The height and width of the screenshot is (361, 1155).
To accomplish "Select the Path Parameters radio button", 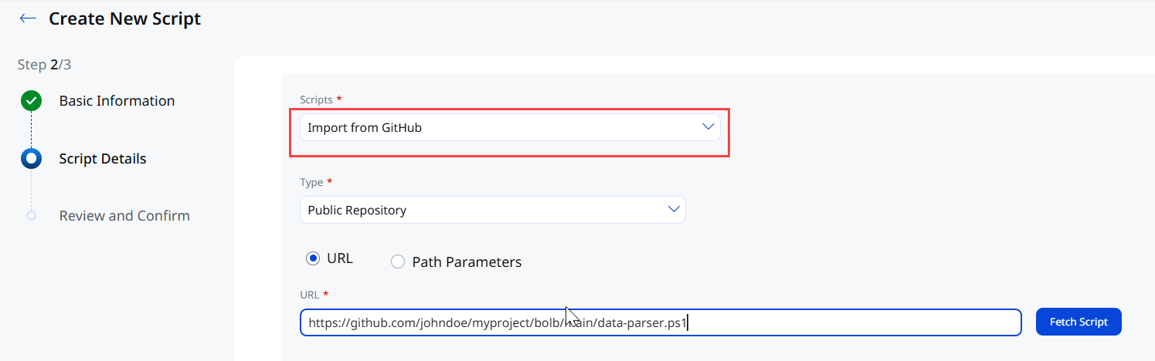I will (x=398, y=262).
